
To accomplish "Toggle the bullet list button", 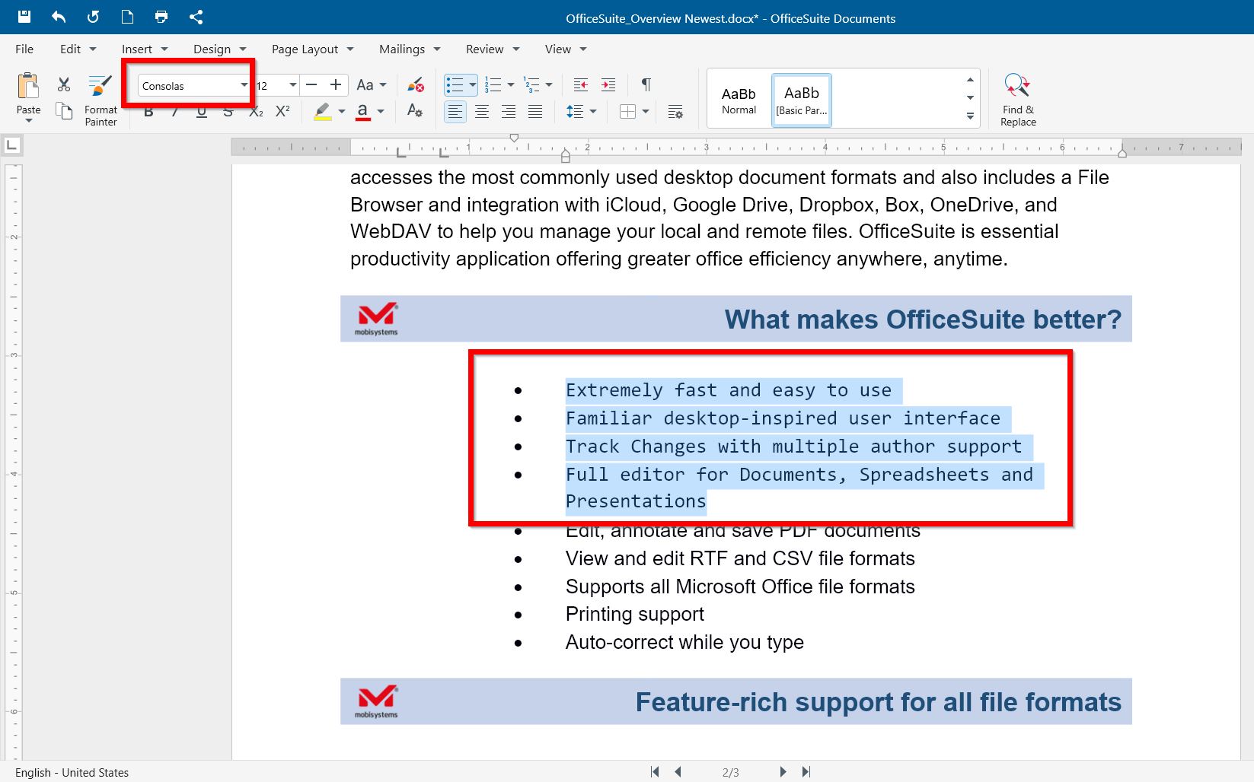I will (455, 84).
